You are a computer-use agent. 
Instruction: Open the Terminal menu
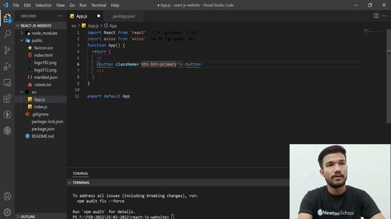tap(98, 5)
